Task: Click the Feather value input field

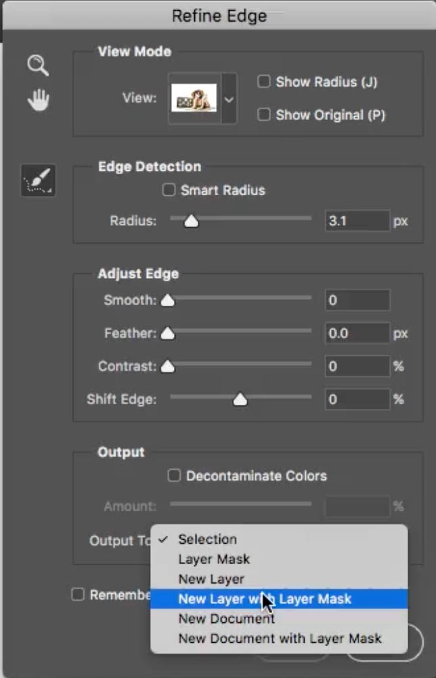Action: [x=357, y=334]
